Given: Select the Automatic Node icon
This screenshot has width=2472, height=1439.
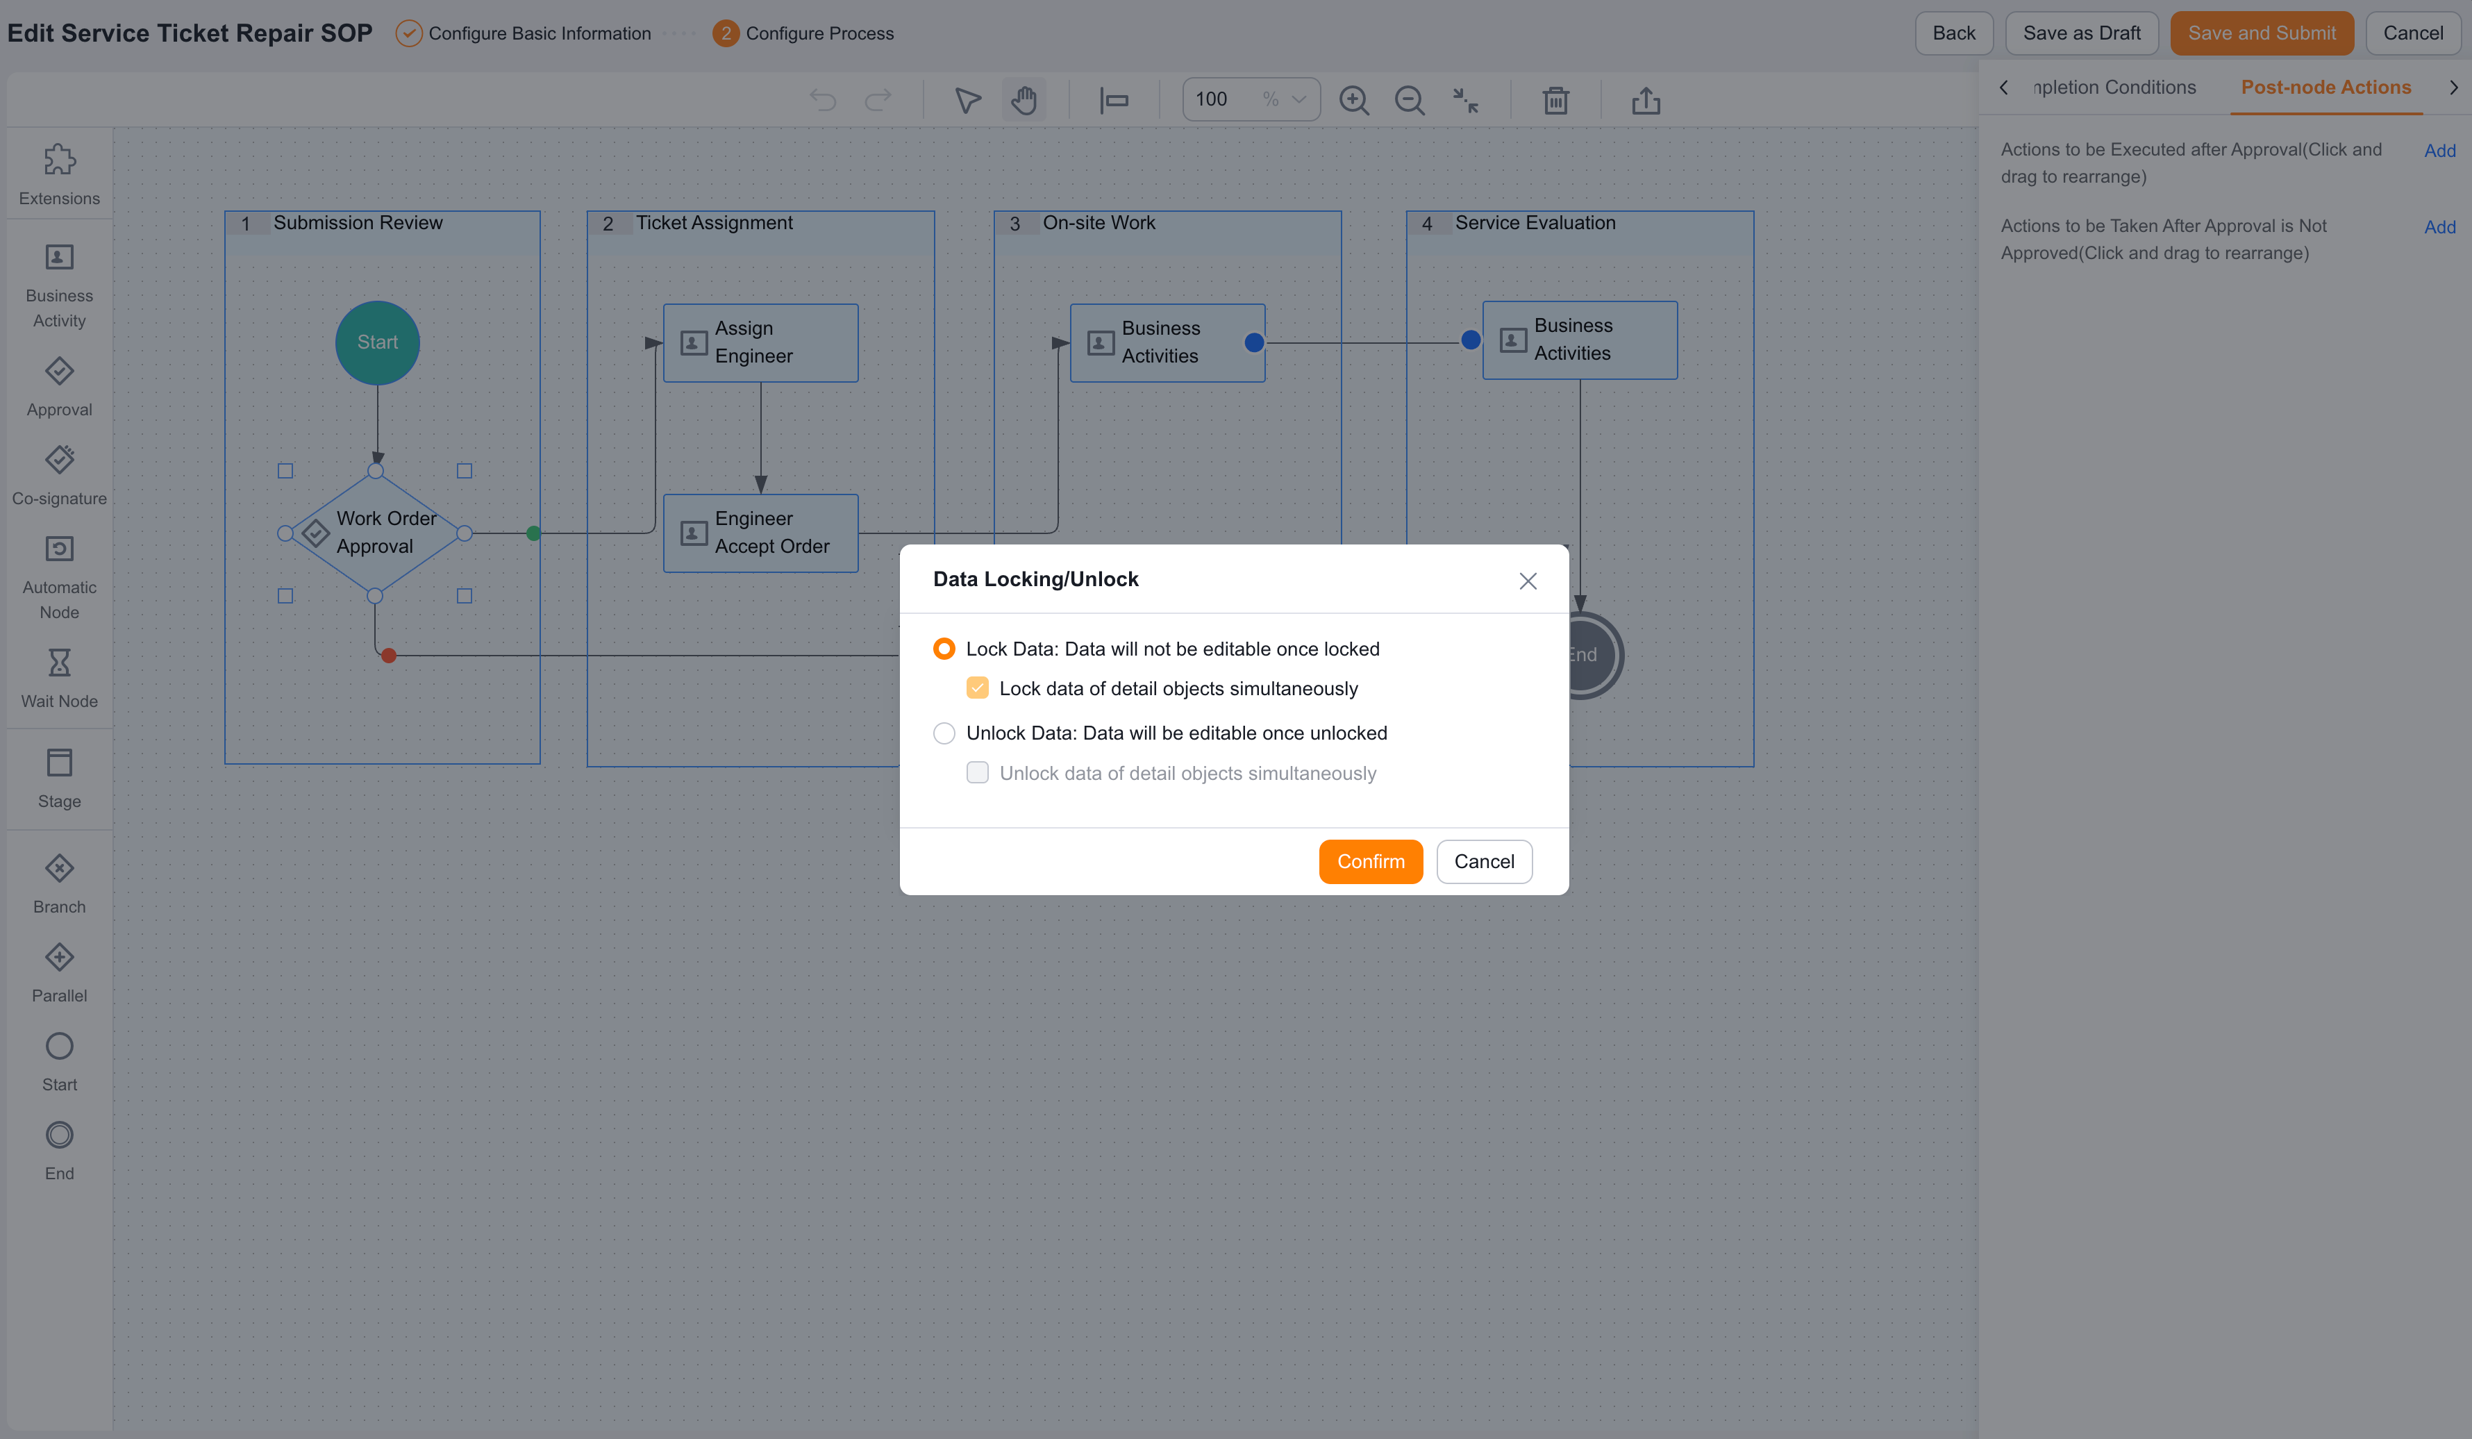Looking at the screenshot, I should tap(59, 549).
